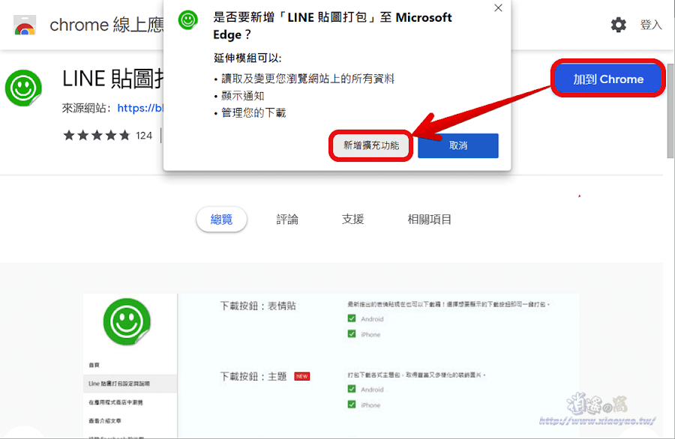Open the settings gear in the store header
This screenshot has width=675, height=439.
pos(619,25)
